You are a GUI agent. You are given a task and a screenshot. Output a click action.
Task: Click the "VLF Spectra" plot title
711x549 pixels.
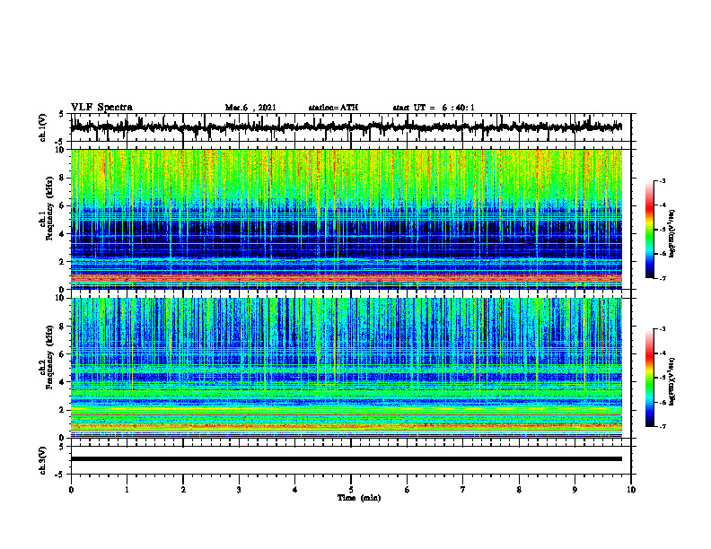[101, 108]
